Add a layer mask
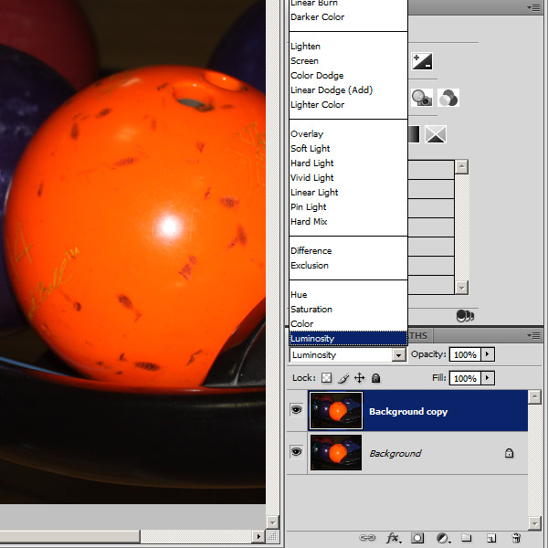Image resolution: width=548 pixels, height=548 pixels. pos(417,538)
